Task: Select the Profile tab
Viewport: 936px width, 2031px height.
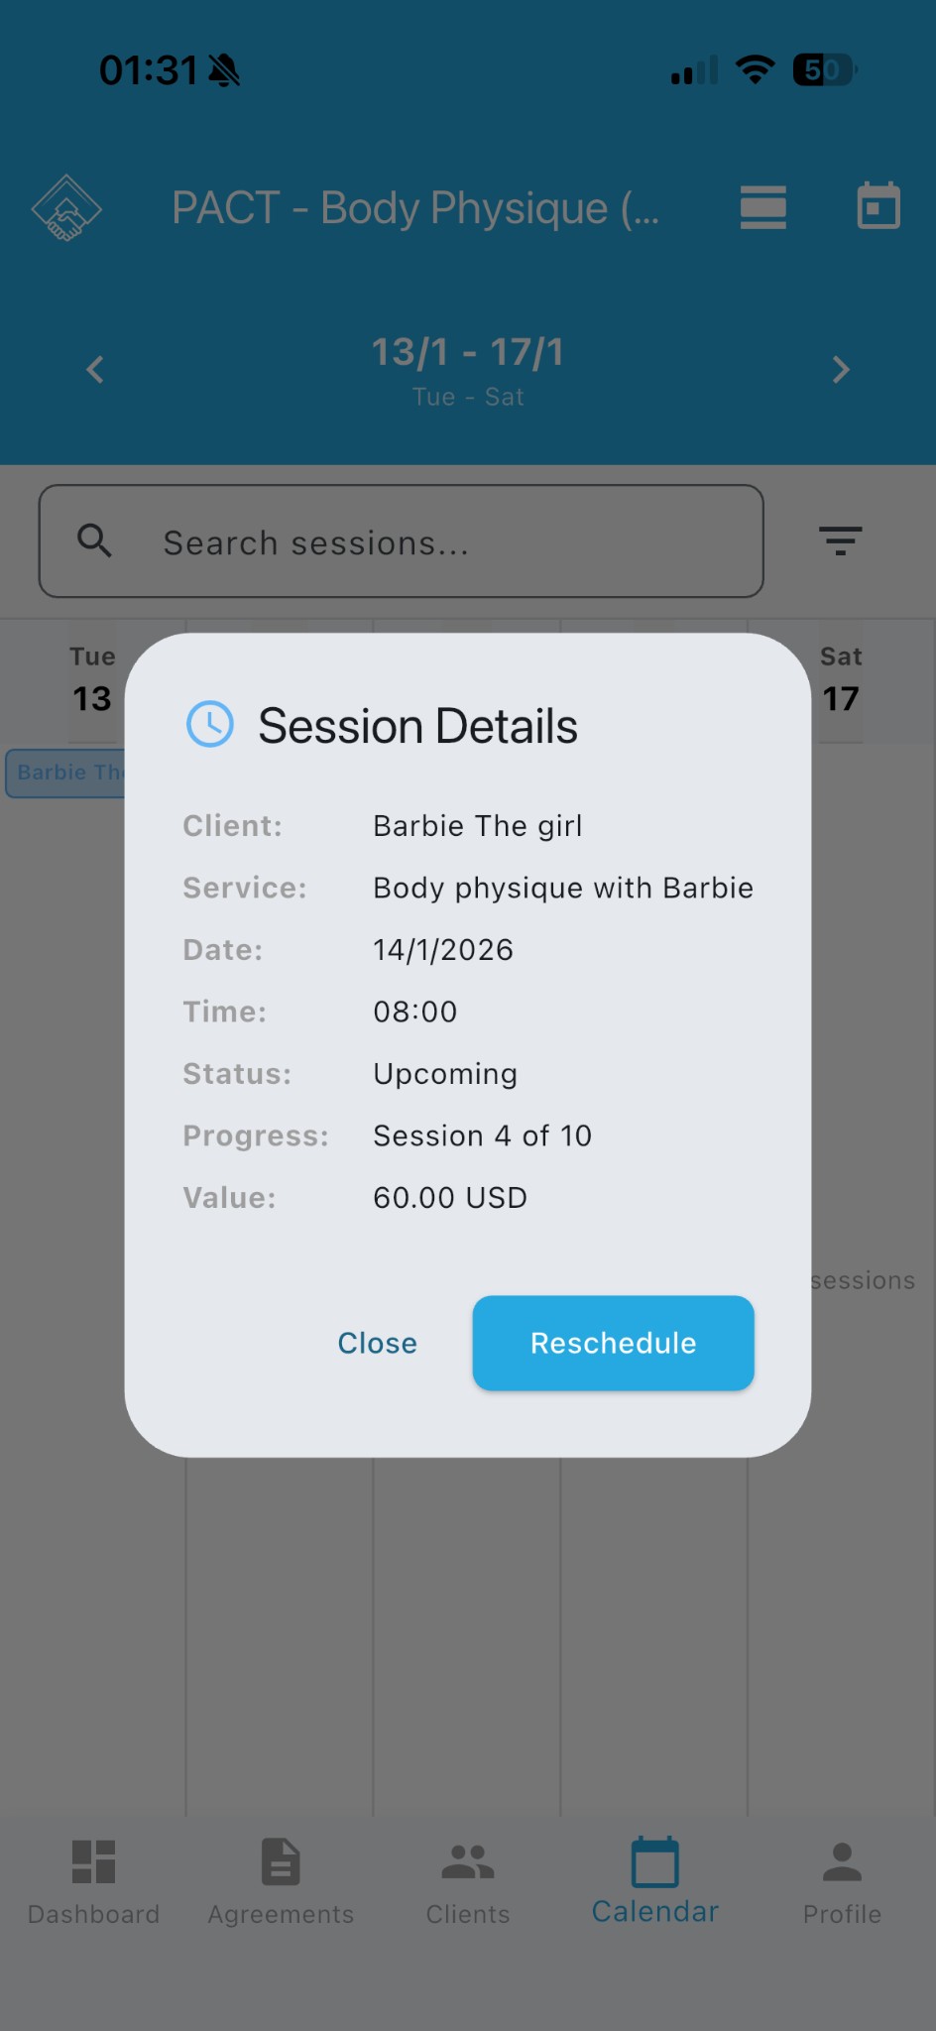Action: (841, 1879)
